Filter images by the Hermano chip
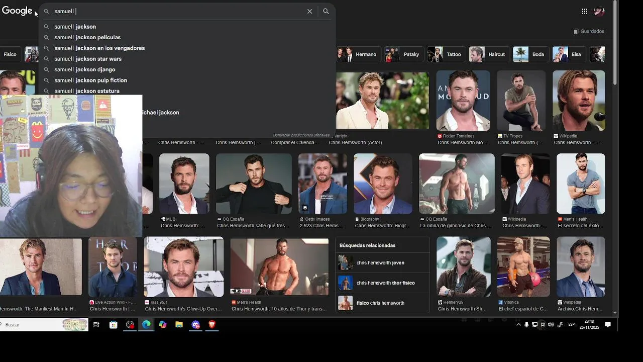Image resolution: width=643 pixels, height=362 pixels. (358, 54)
